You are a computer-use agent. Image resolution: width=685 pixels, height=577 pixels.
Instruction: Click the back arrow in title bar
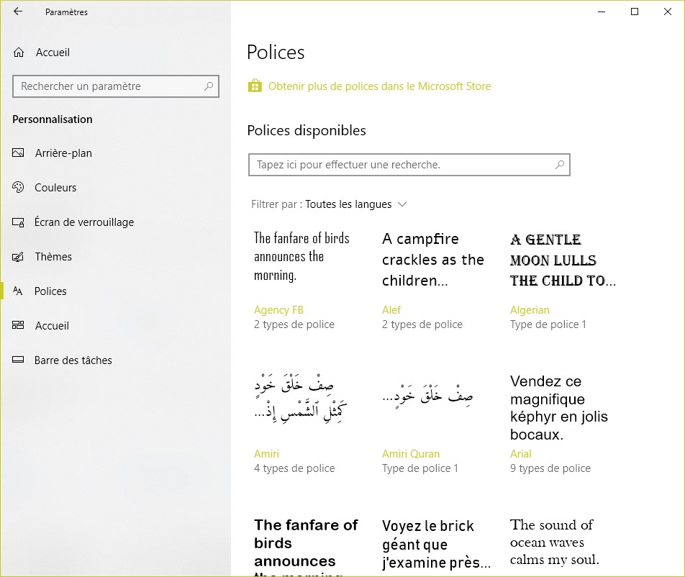(18, 12)
